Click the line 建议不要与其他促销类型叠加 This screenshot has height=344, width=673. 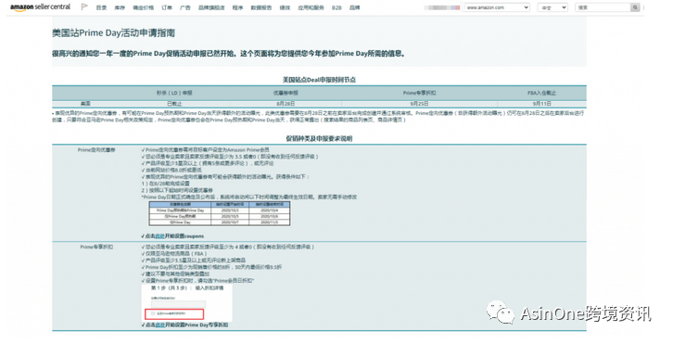175,274
